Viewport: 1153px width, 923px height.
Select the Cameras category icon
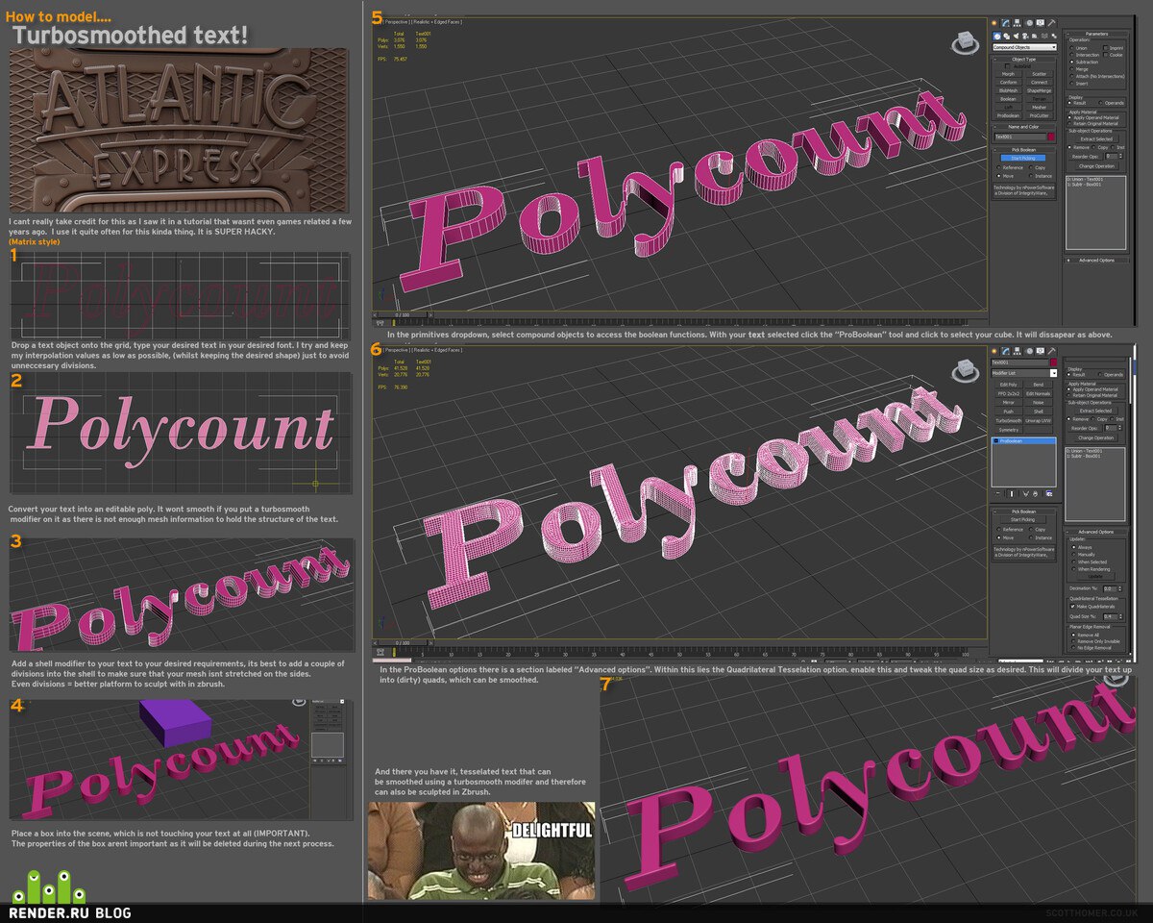(1025, 36)
